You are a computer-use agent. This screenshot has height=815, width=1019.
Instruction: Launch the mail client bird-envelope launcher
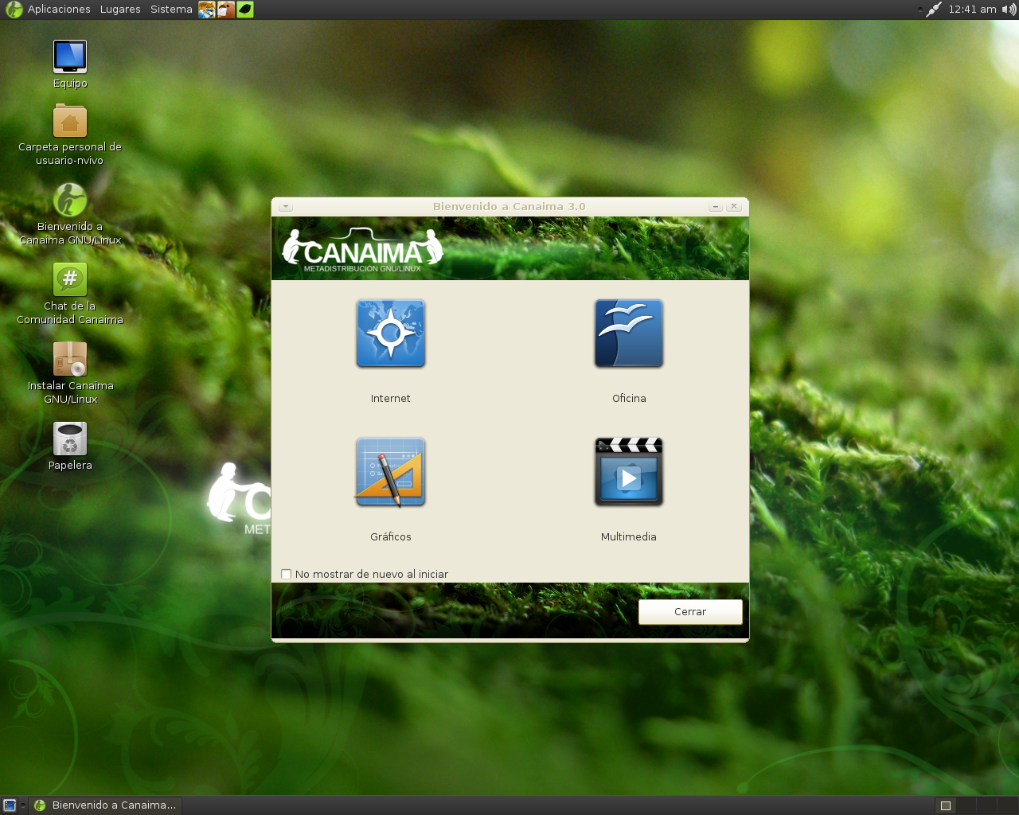(226, 10)
